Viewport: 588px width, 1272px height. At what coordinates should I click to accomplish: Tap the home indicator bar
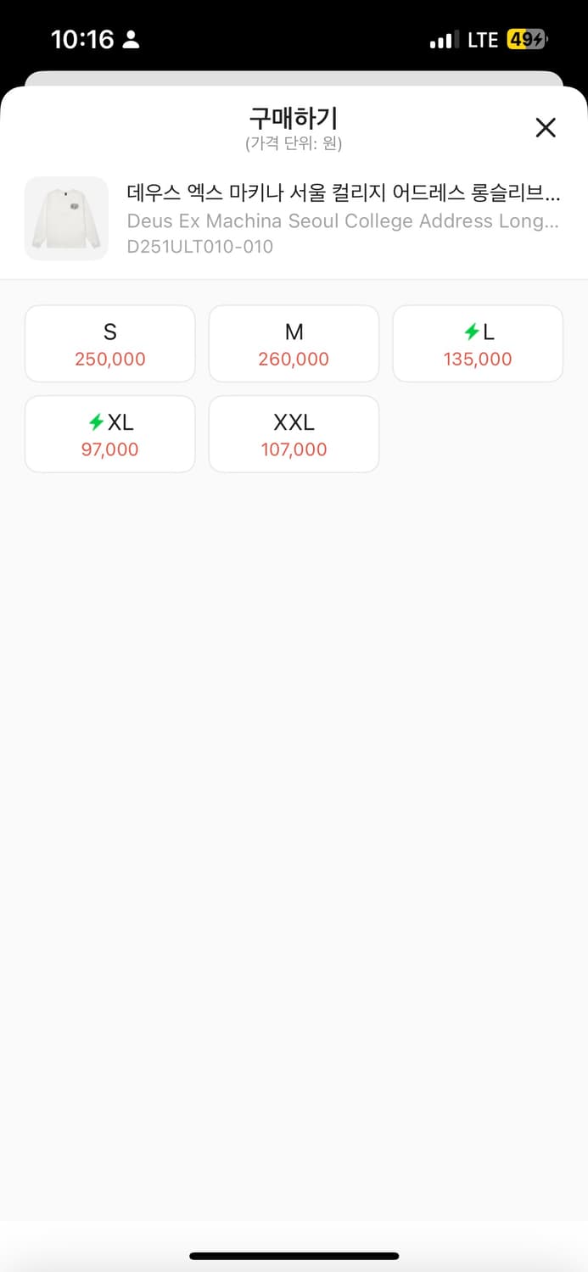[294, 1256]
